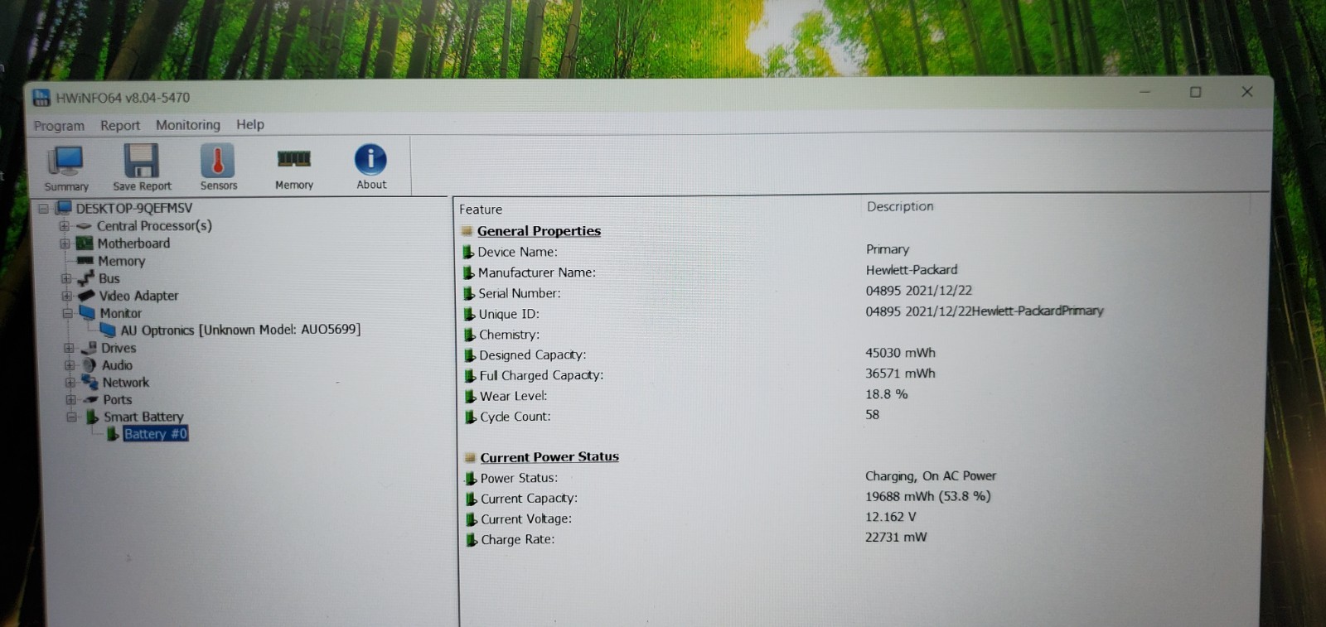Collapse the DESKTOP-9QEFMSV root node

click(x=43, y=208)
